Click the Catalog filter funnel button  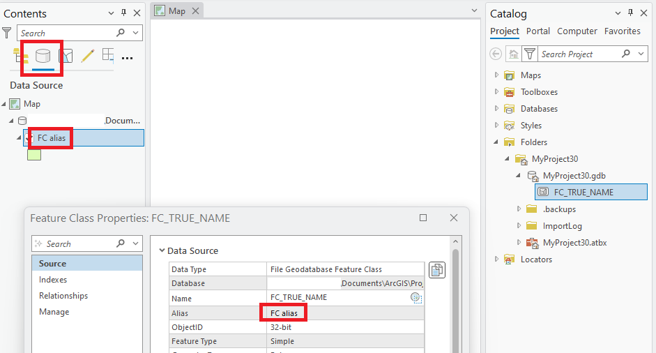tap(530, 54)
